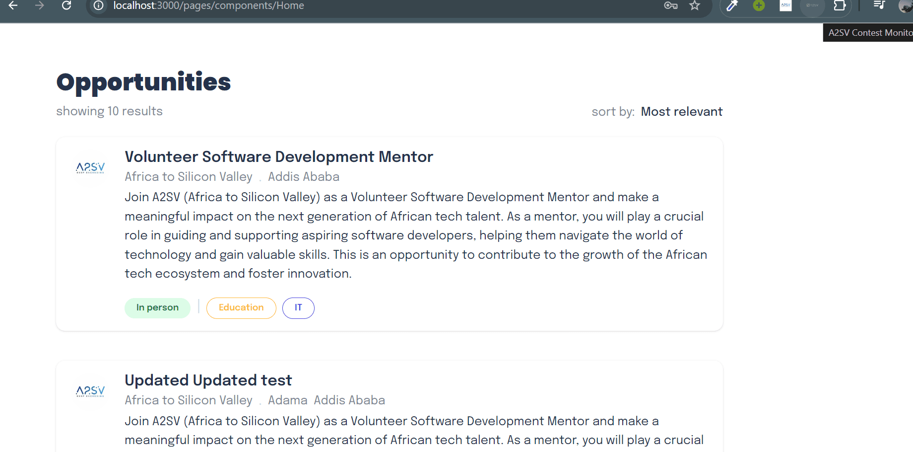
Task: Toggle the IT category chip
Action: click(x=298, y=307)
